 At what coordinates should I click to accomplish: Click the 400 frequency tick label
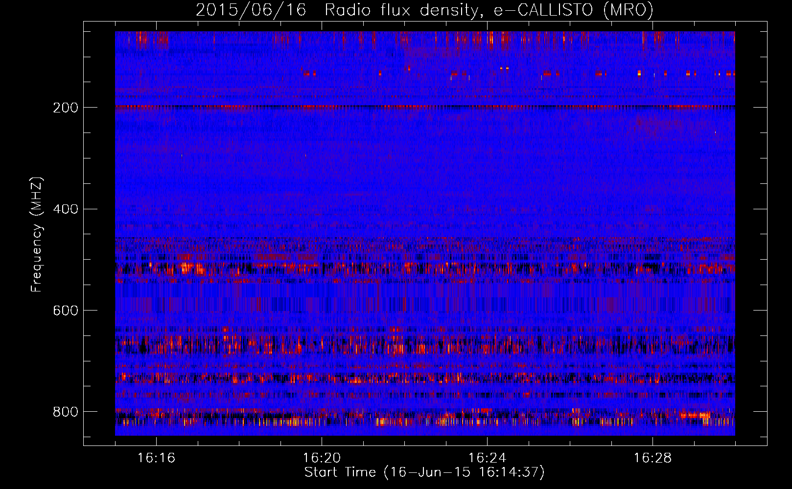[x=66, y=209]
